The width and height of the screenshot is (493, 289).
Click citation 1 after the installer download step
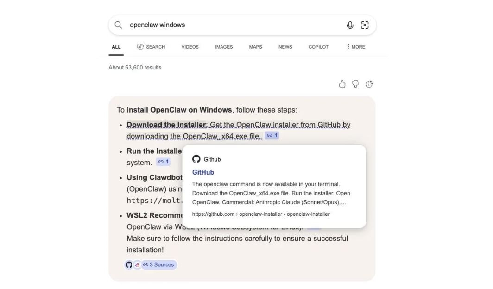click(272, 135)
